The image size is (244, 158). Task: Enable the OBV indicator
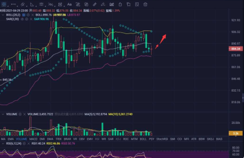pos(82,139)
